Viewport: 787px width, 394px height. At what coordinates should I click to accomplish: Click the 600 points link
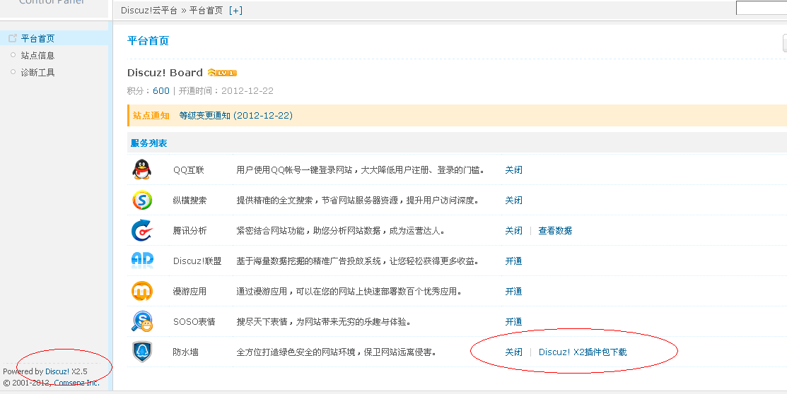coord(161,90)
